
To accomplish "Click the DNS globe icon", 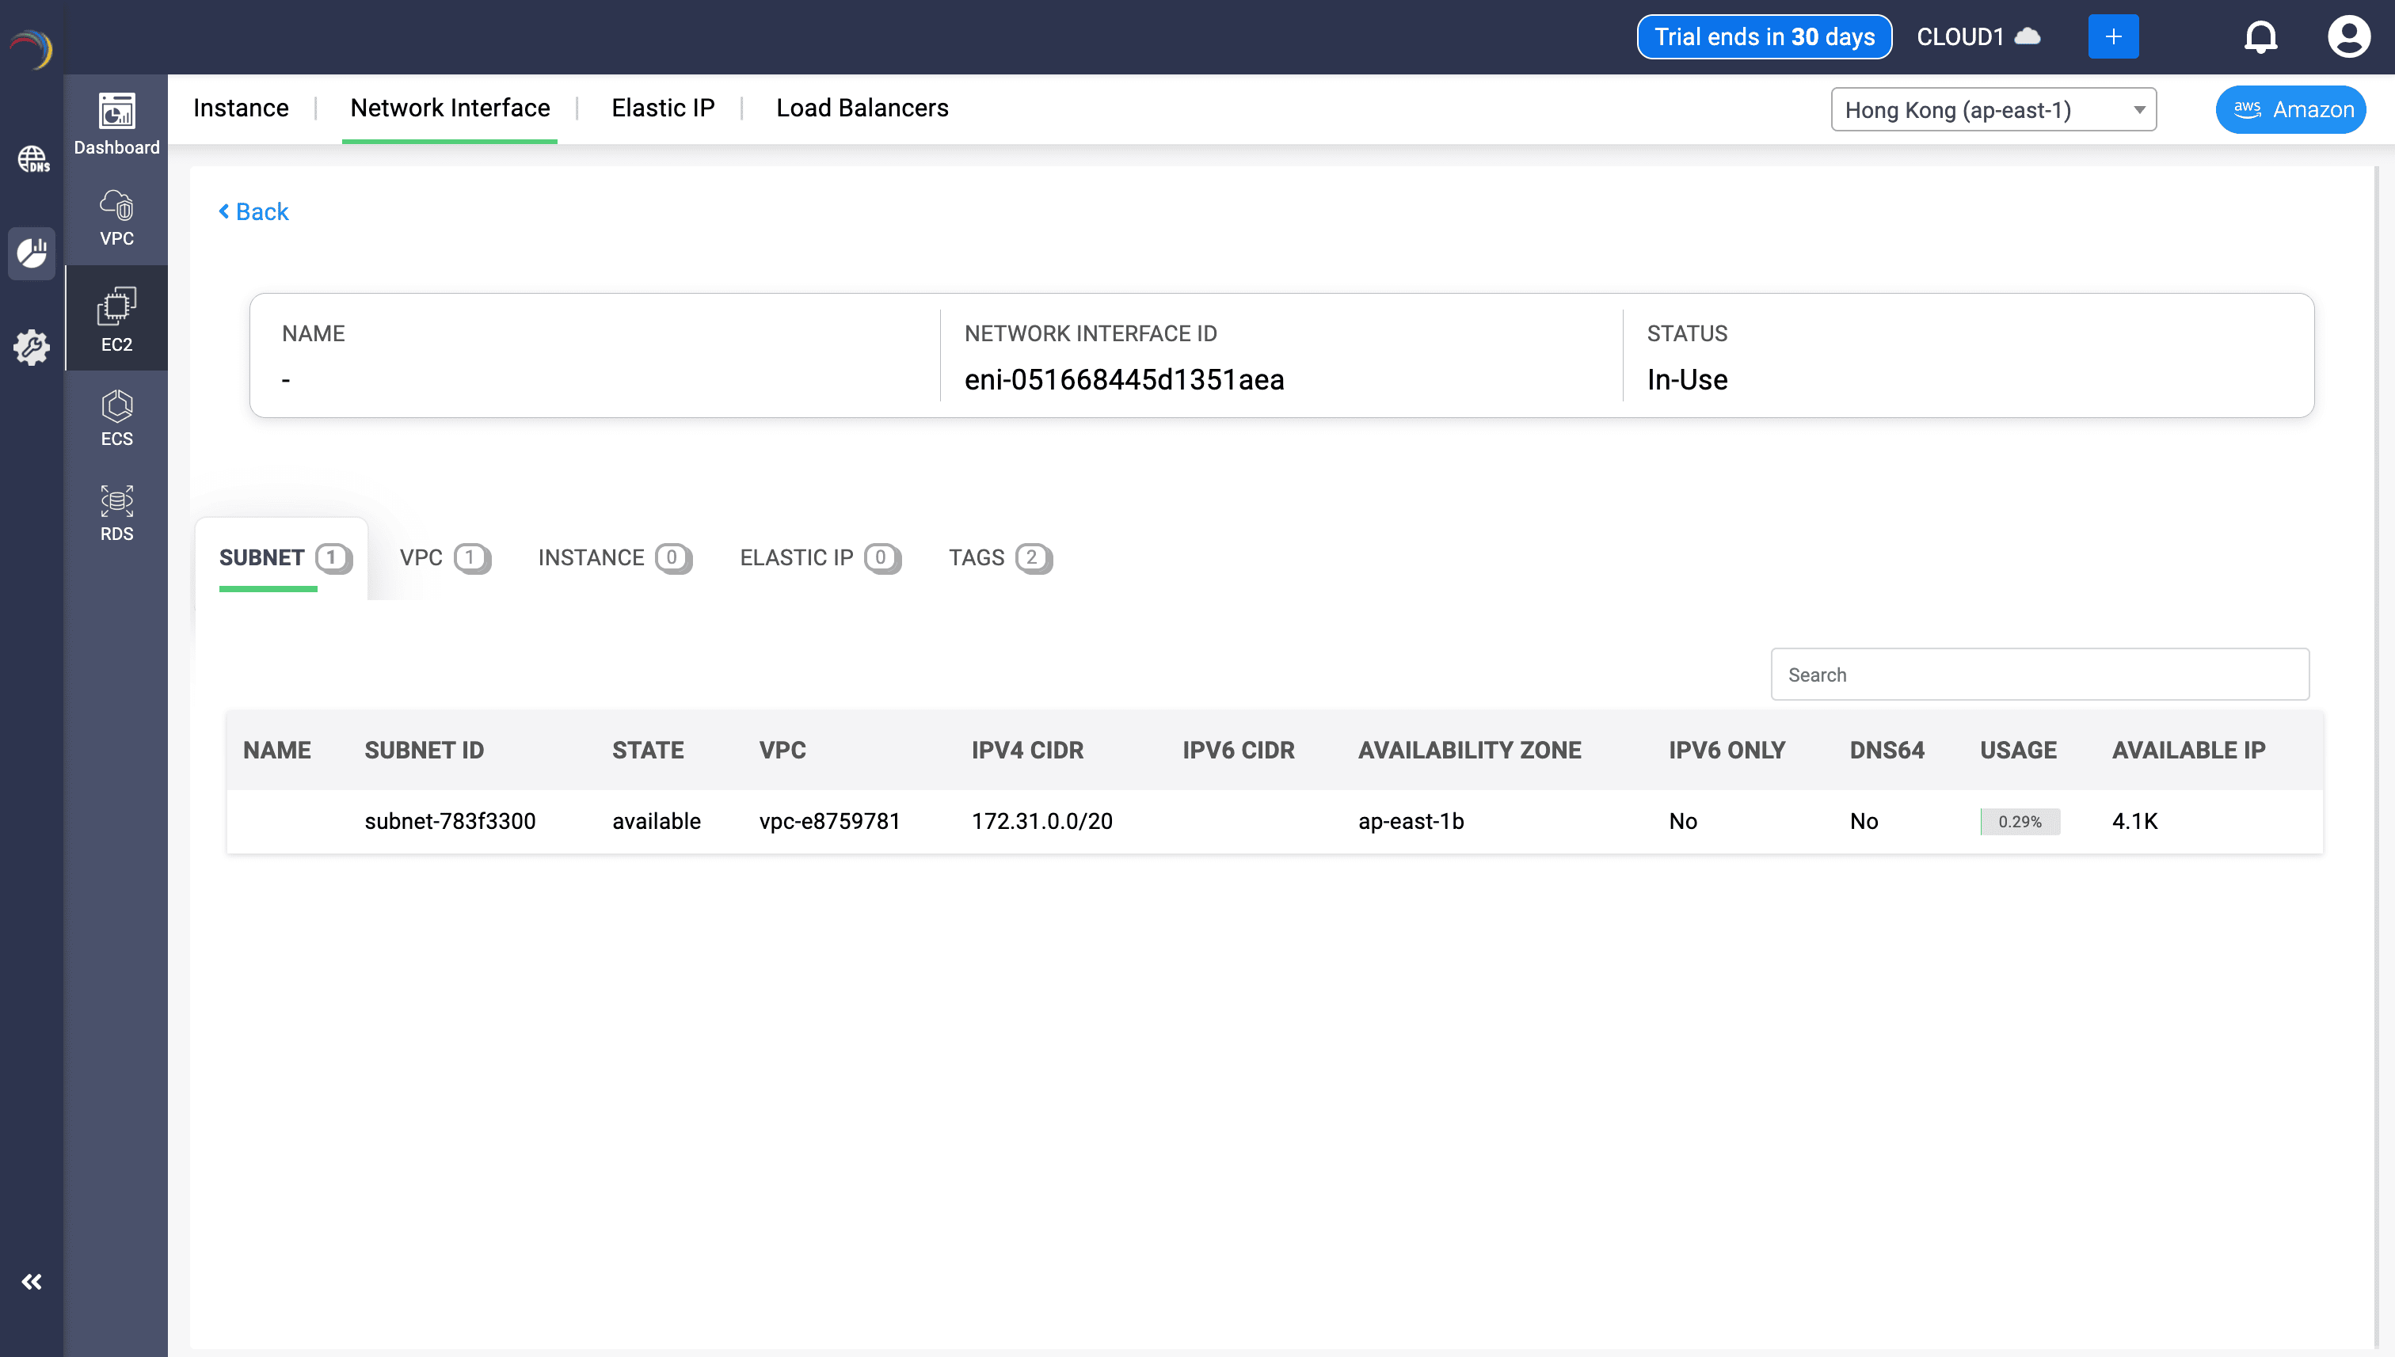I will point(32,159).
